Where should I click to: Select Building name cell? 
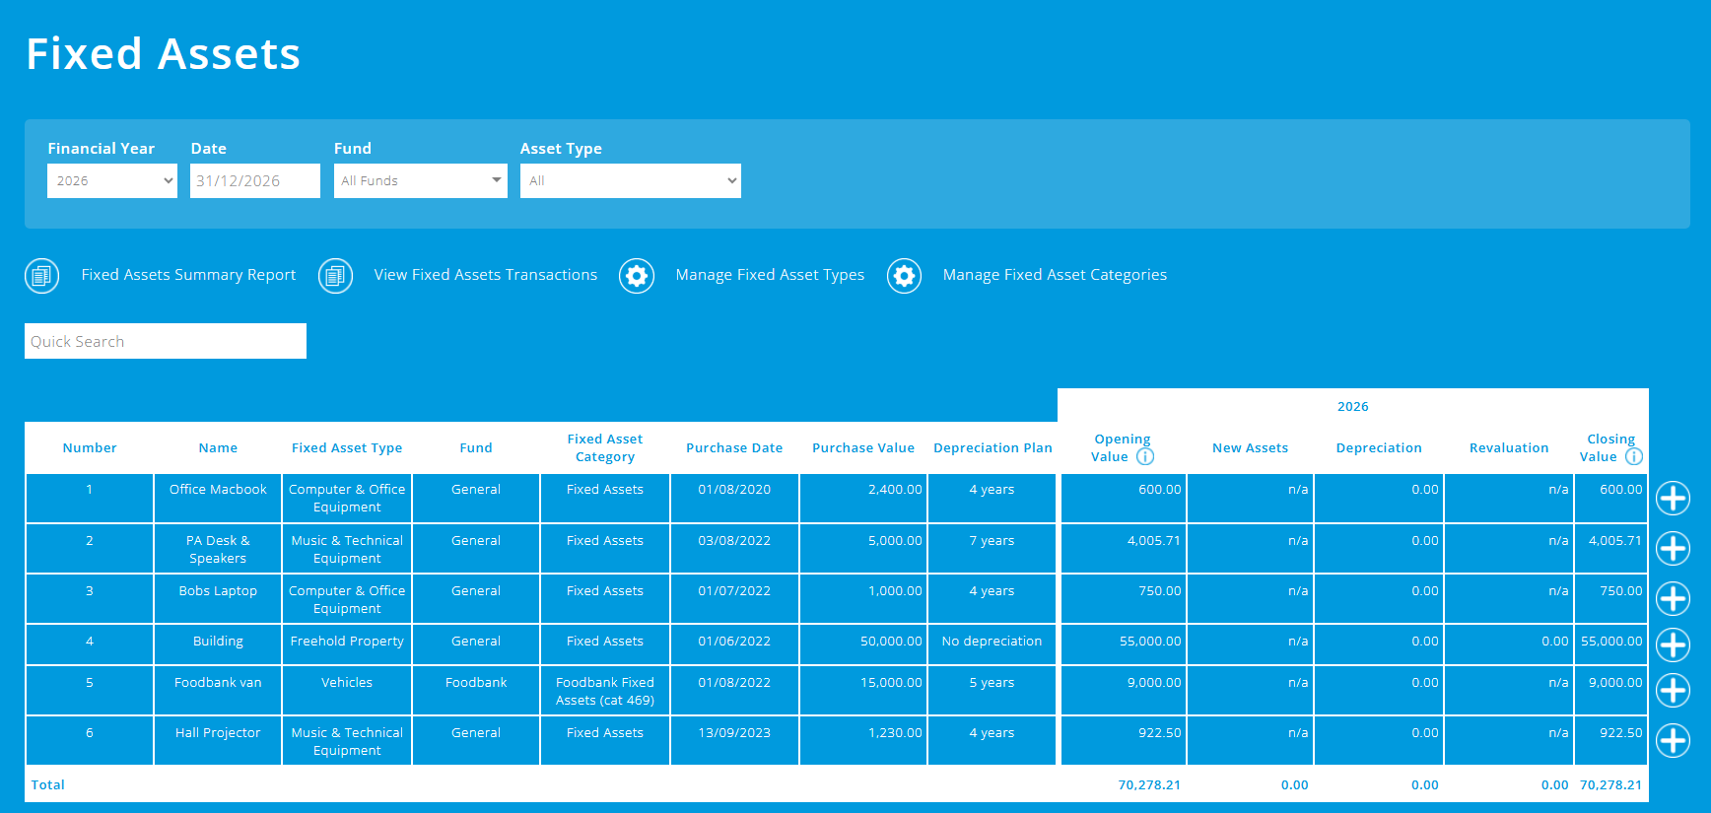pos(218,644)
